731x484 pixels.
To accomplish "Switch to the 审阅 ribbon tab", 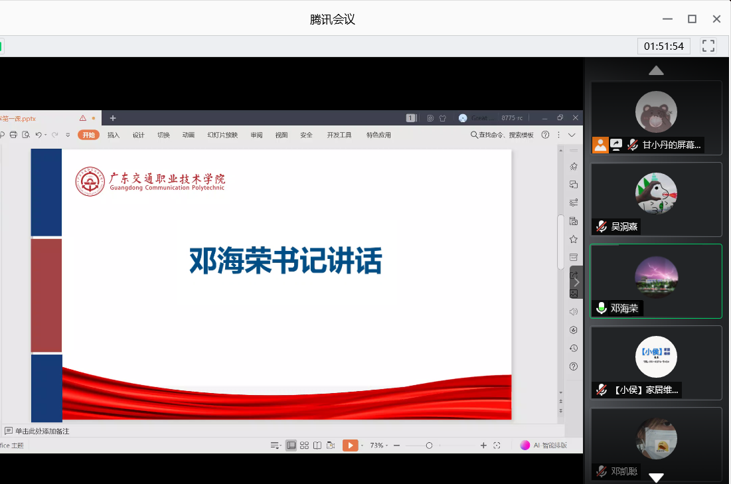I will point(256,135).
